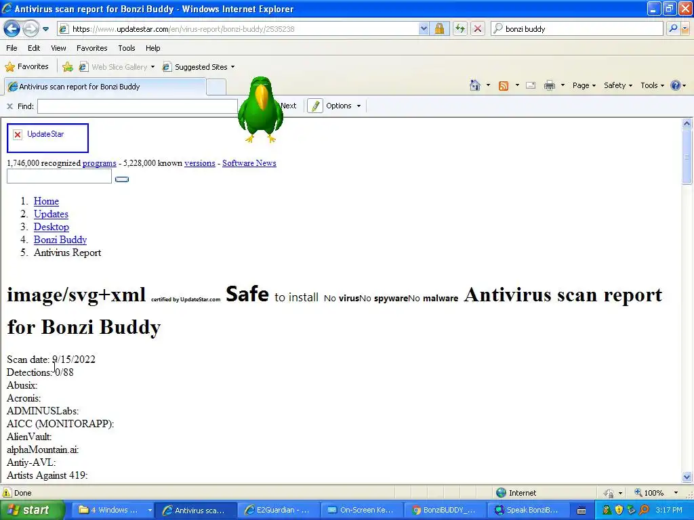Open the Desktop breadcrumb link
The height and width of the screenshot is (520, 694).
point(52,227)
